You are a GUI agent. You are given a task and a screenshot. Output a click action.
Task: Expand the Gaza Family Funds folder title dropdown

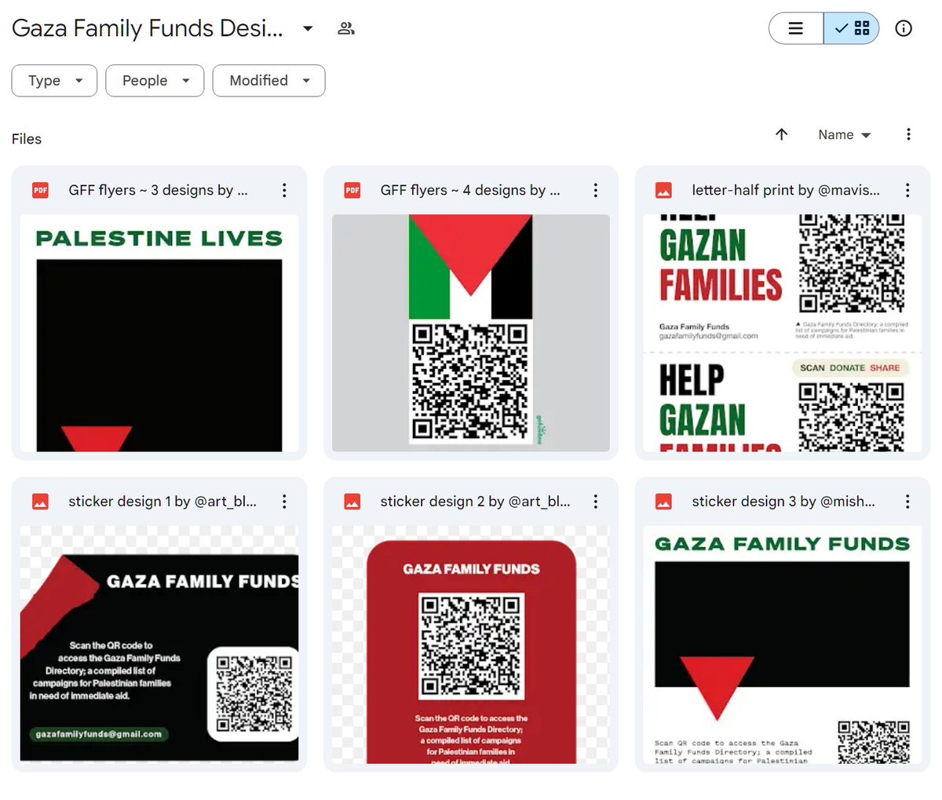coord(309,29)
